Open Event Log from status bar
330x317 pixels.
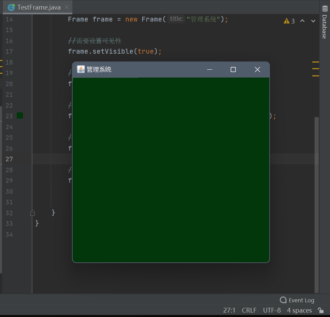tap(297, 300)
